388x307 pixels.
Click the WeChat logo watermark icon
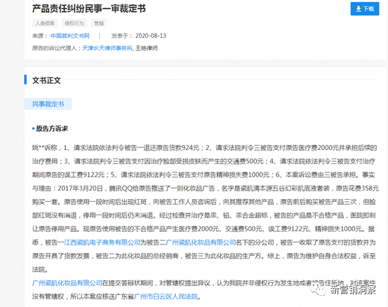tap(319, 289)
